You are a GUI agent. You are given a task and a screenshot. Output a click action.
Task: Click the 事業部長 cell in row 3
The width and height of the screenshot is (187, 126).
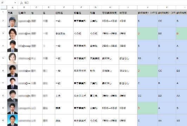(x=64, y=34)
